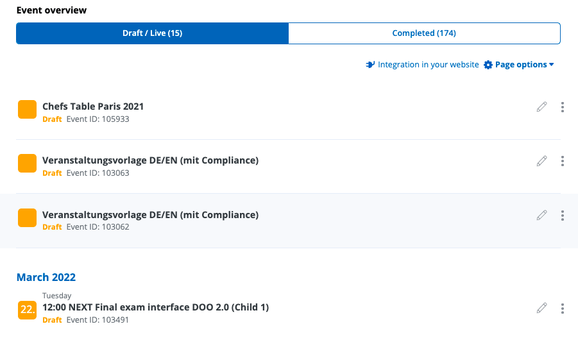Switch to Draft / Live (15) tab
578x340 pixels.
[153, 33]
